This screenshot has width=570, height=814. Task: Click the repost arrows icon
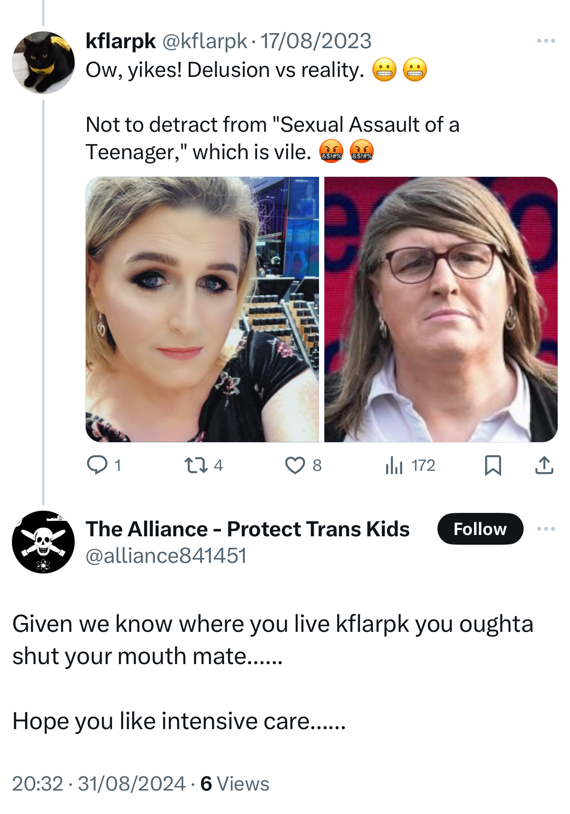[x=196, y=465]
